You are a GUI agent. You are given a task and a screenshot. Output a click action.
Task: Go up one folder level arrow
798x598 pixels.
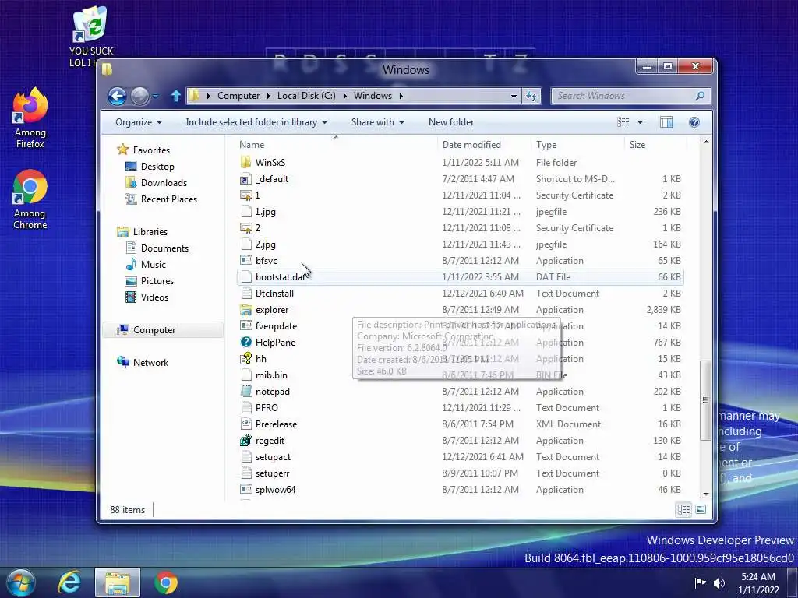(x=176, y=96)
